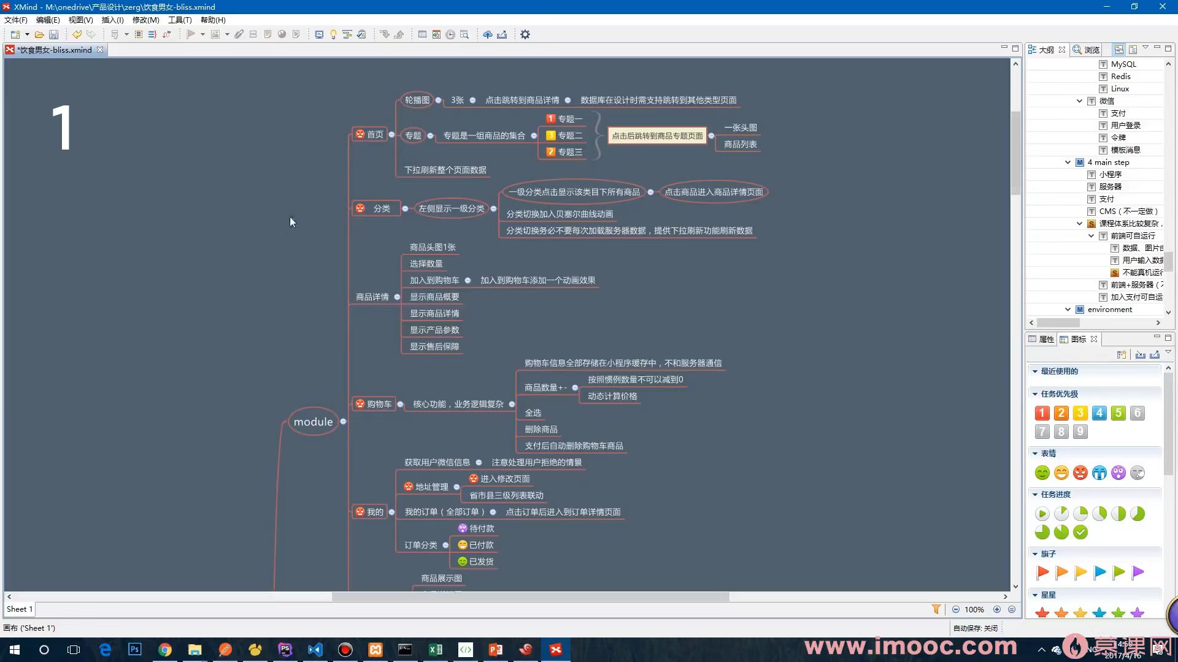This screenshot has height=662, width=1178.
Task: Add the purple flag marker
Action: (1138, 573)
